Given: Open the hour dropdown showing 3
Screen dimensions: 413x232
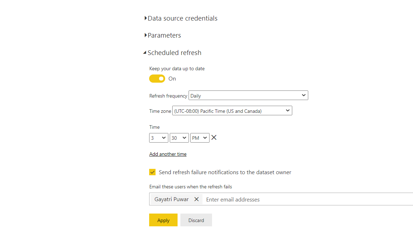Looking at the screenshot, I should (159, 138).
